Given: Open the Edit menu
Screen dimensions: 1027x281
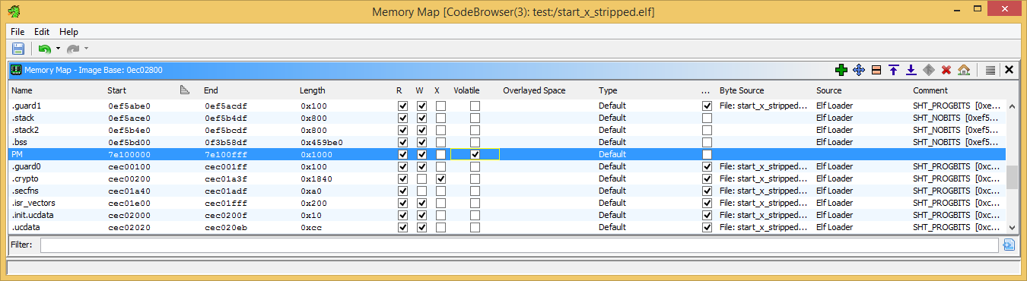Looking at the screenshot, I should pos(42,32).
